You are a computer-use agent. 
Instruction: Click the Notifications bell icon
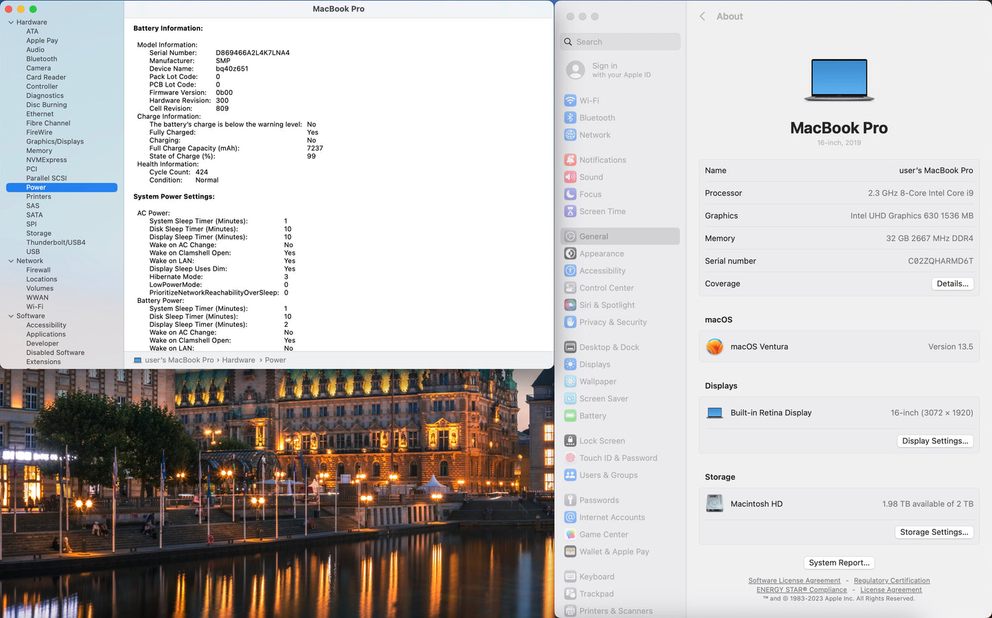570,160
